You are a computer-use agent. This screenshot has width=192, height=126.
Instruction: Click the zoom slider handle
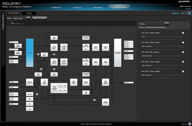(x=12, y=24)
